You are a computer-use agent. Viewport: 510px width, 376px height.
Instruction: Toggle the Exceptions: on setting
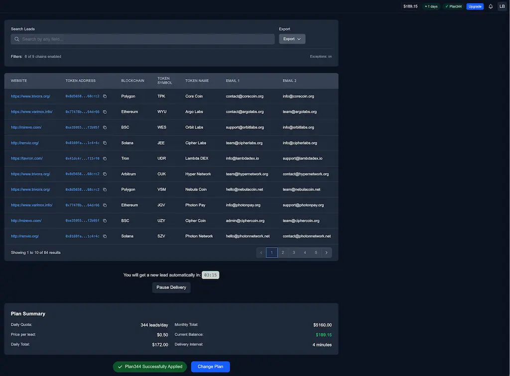coord(321,57)
